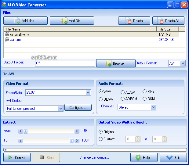Select the ui_small.wmv file name
The image size is (189, 165).
coord(20,34)
